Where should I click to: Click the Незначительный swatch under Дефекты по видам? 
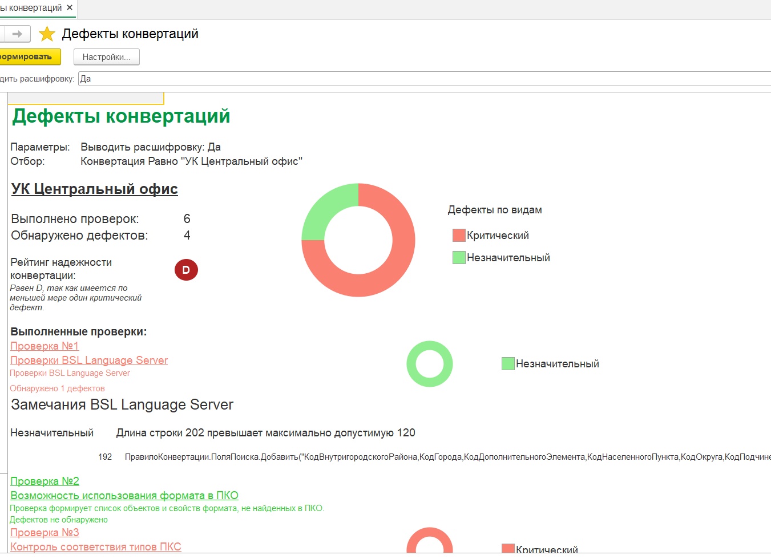coord(459,258)
